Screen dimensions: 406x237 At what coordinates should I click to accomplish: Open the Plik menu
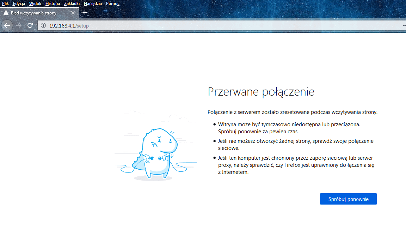(x=5, y=4)
